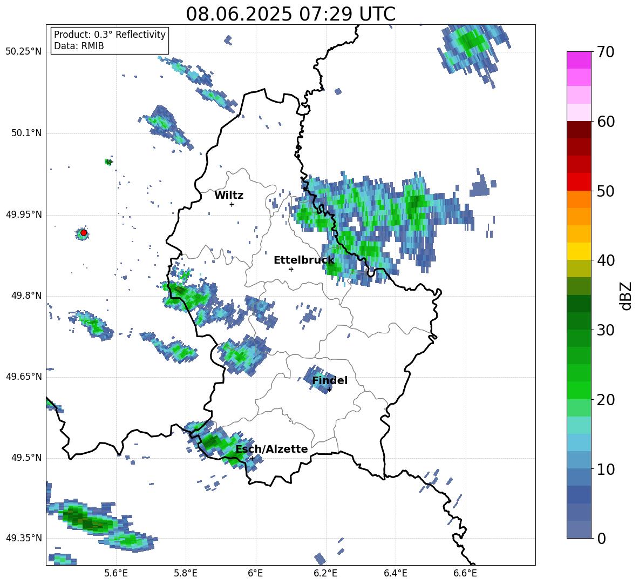The width and height of the screenshot is (639, 584).
Task: Select the Findel city label
Action: 330,380
